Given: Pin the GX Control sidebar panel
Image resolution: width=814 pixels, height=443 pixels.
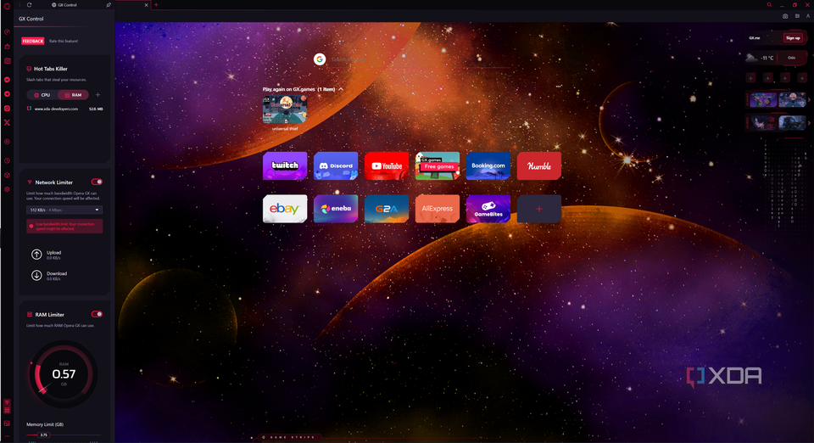Looking at the screenshot, I should coord(109,5).
